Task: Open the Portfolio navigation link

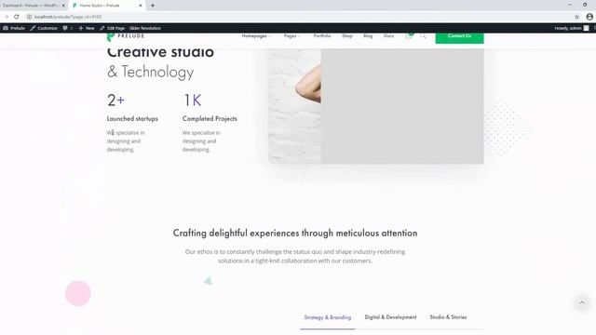Action: click(x=322, y=35)
